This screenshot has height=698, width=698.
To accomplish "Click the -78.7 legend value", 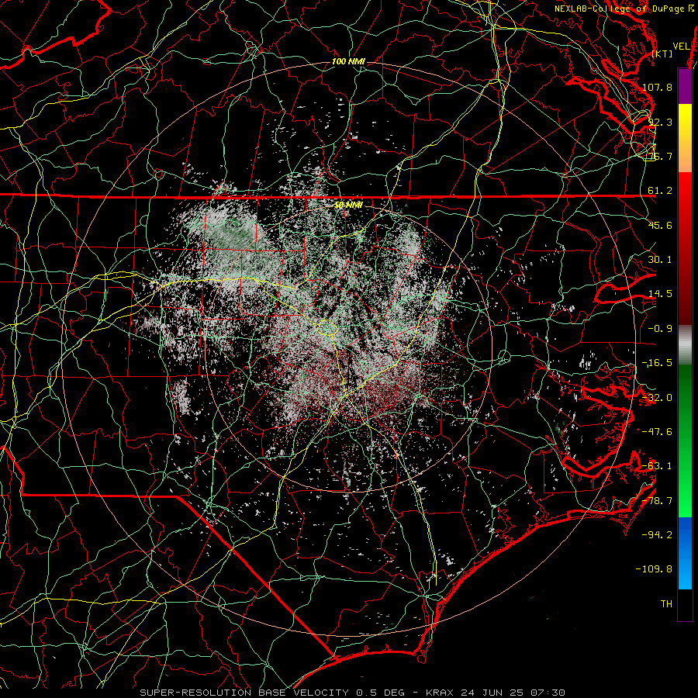I will click(x=657, y=501).
